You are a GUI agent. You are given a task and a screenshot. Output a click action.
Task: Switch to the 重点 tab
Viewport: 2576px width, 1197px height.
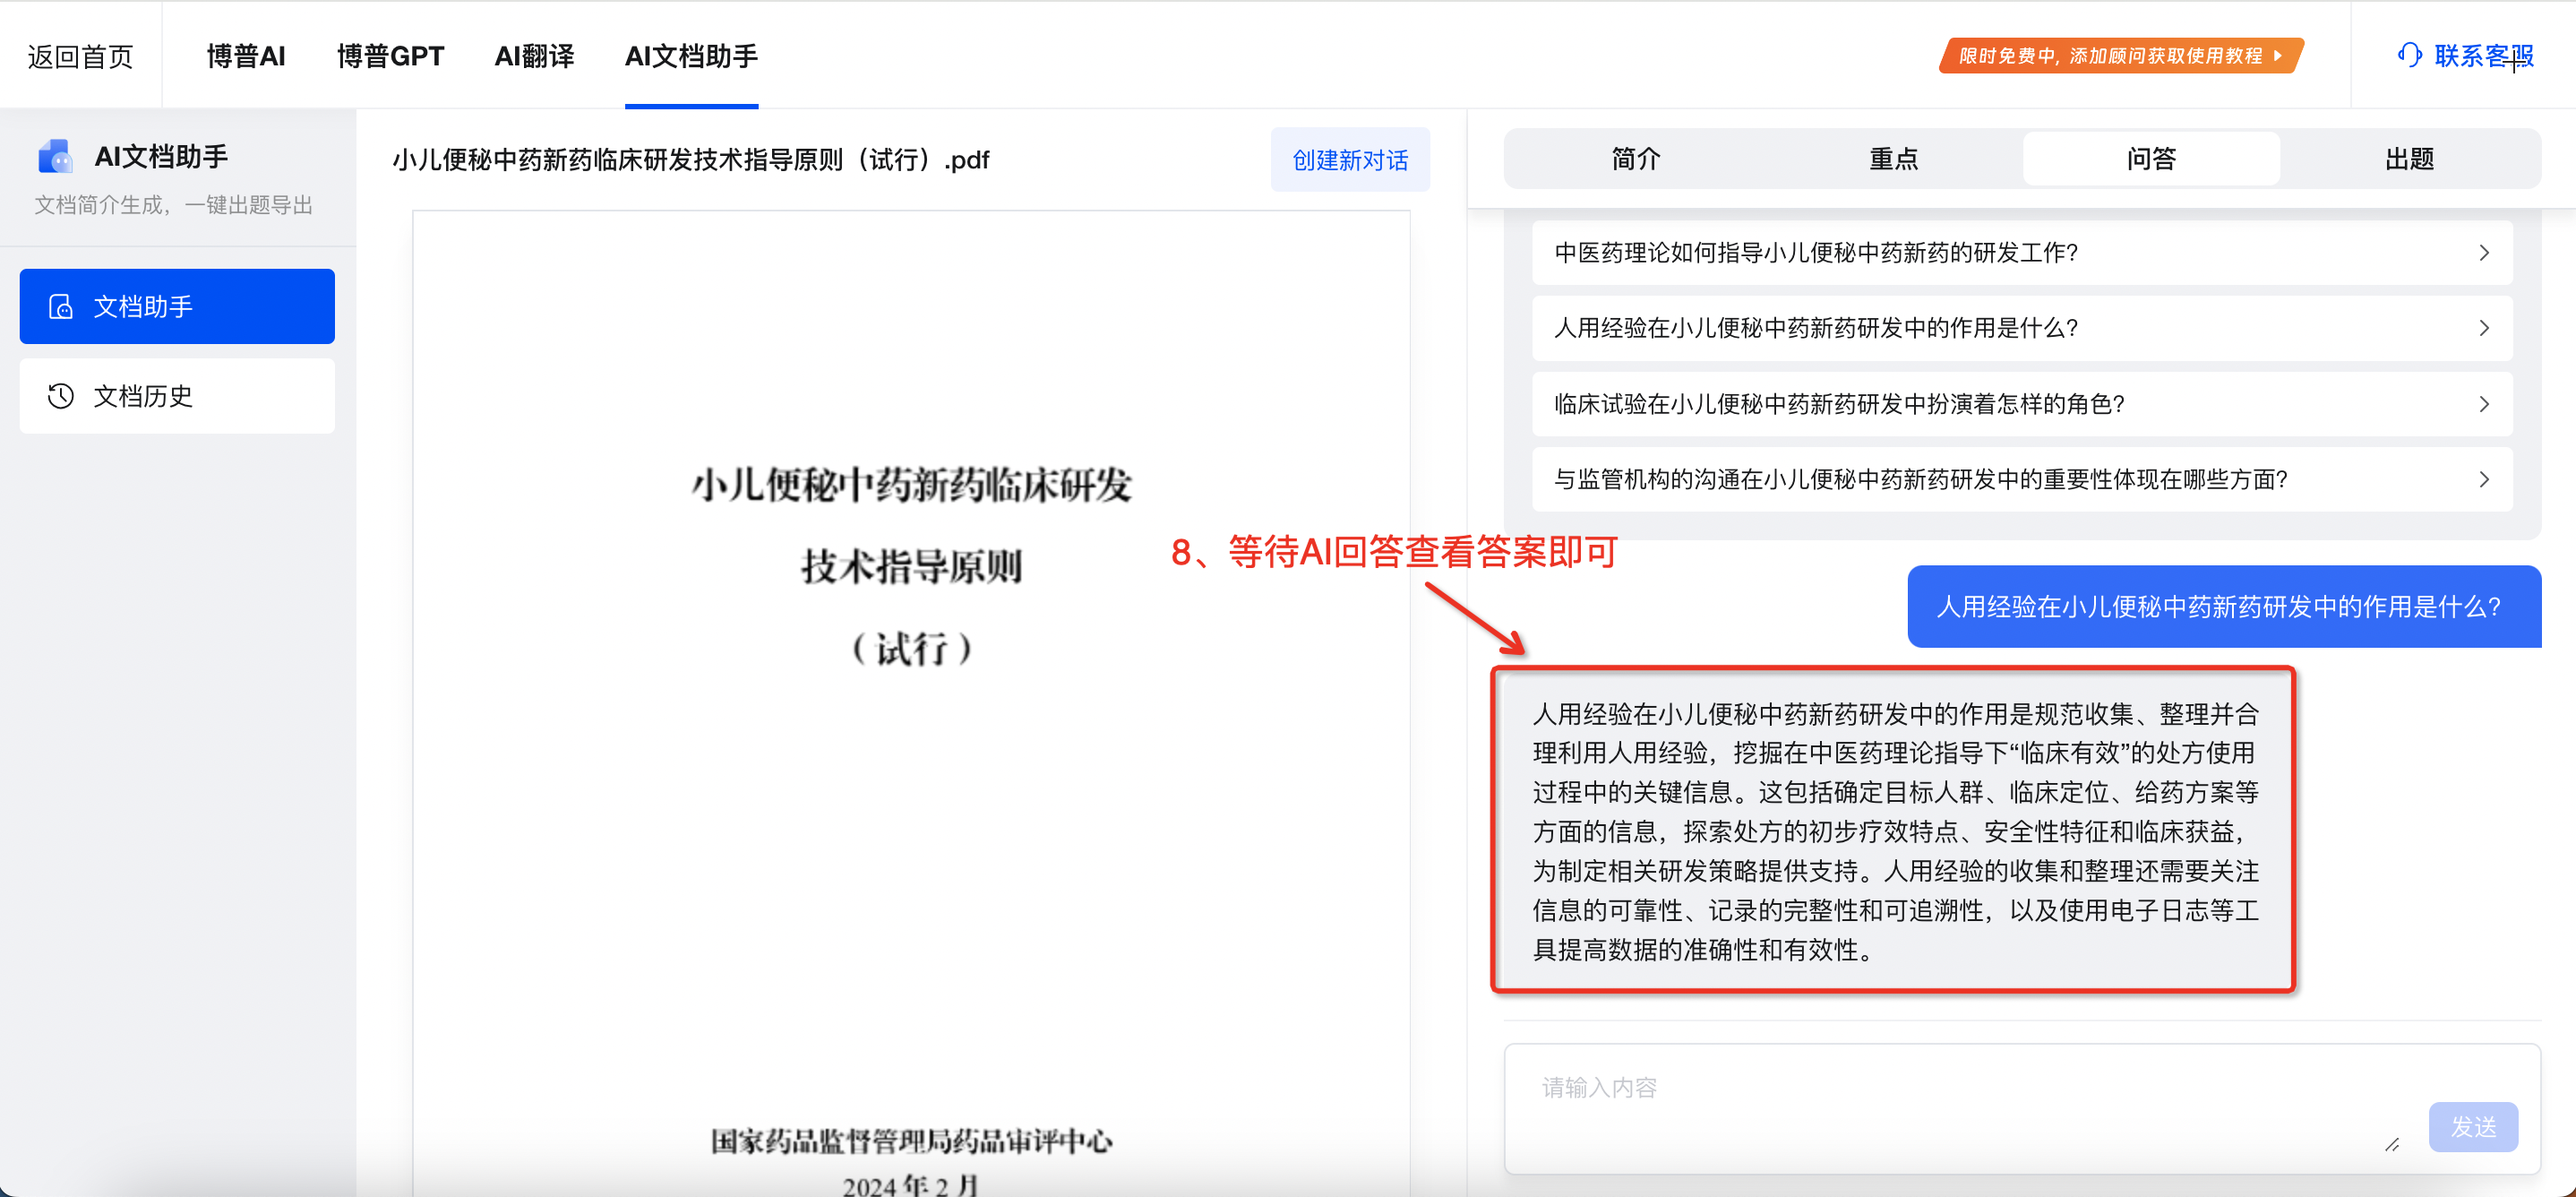coord(1894,159)
